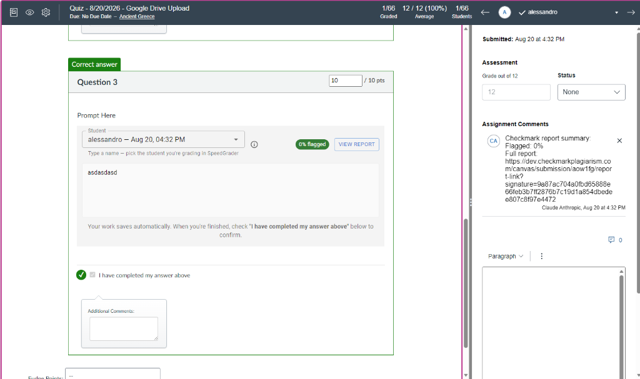Toggle the eye visibility icon in header
This screenshot has height=379, width=640.
pyautogui.click(x=30, y=12)
